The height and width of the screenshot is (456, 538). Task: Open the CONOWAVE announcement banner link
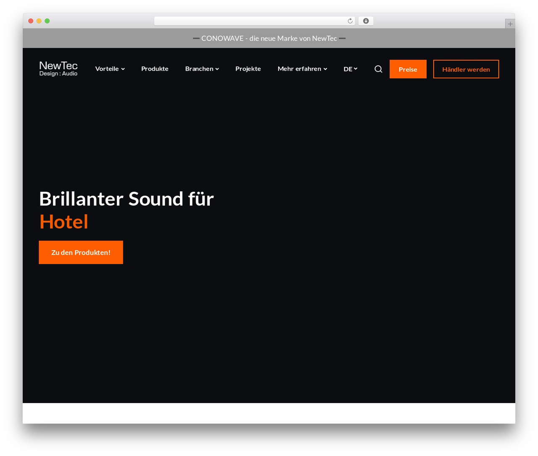(x=269, y=38)
